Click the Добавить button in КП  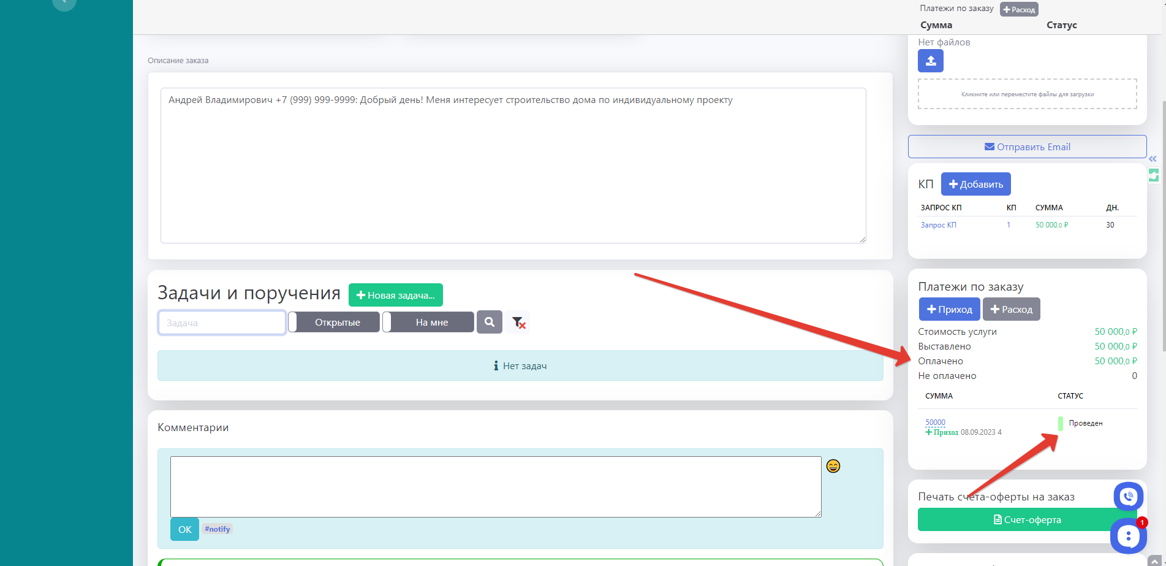pyautogui.click(x=975, y=184)
